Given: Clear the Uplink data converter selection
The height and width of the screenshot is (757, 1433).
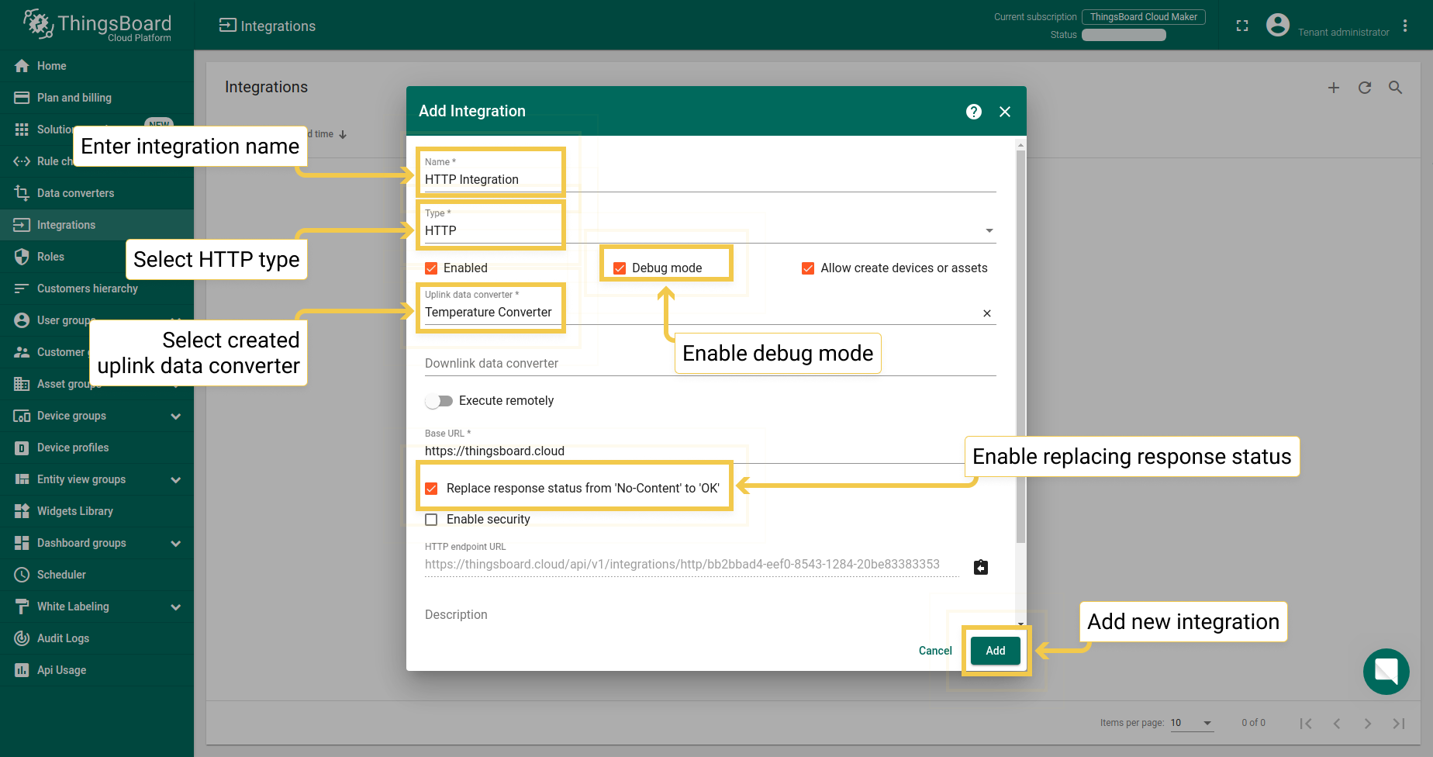Looking at the screenshot, I should (987, 313).
